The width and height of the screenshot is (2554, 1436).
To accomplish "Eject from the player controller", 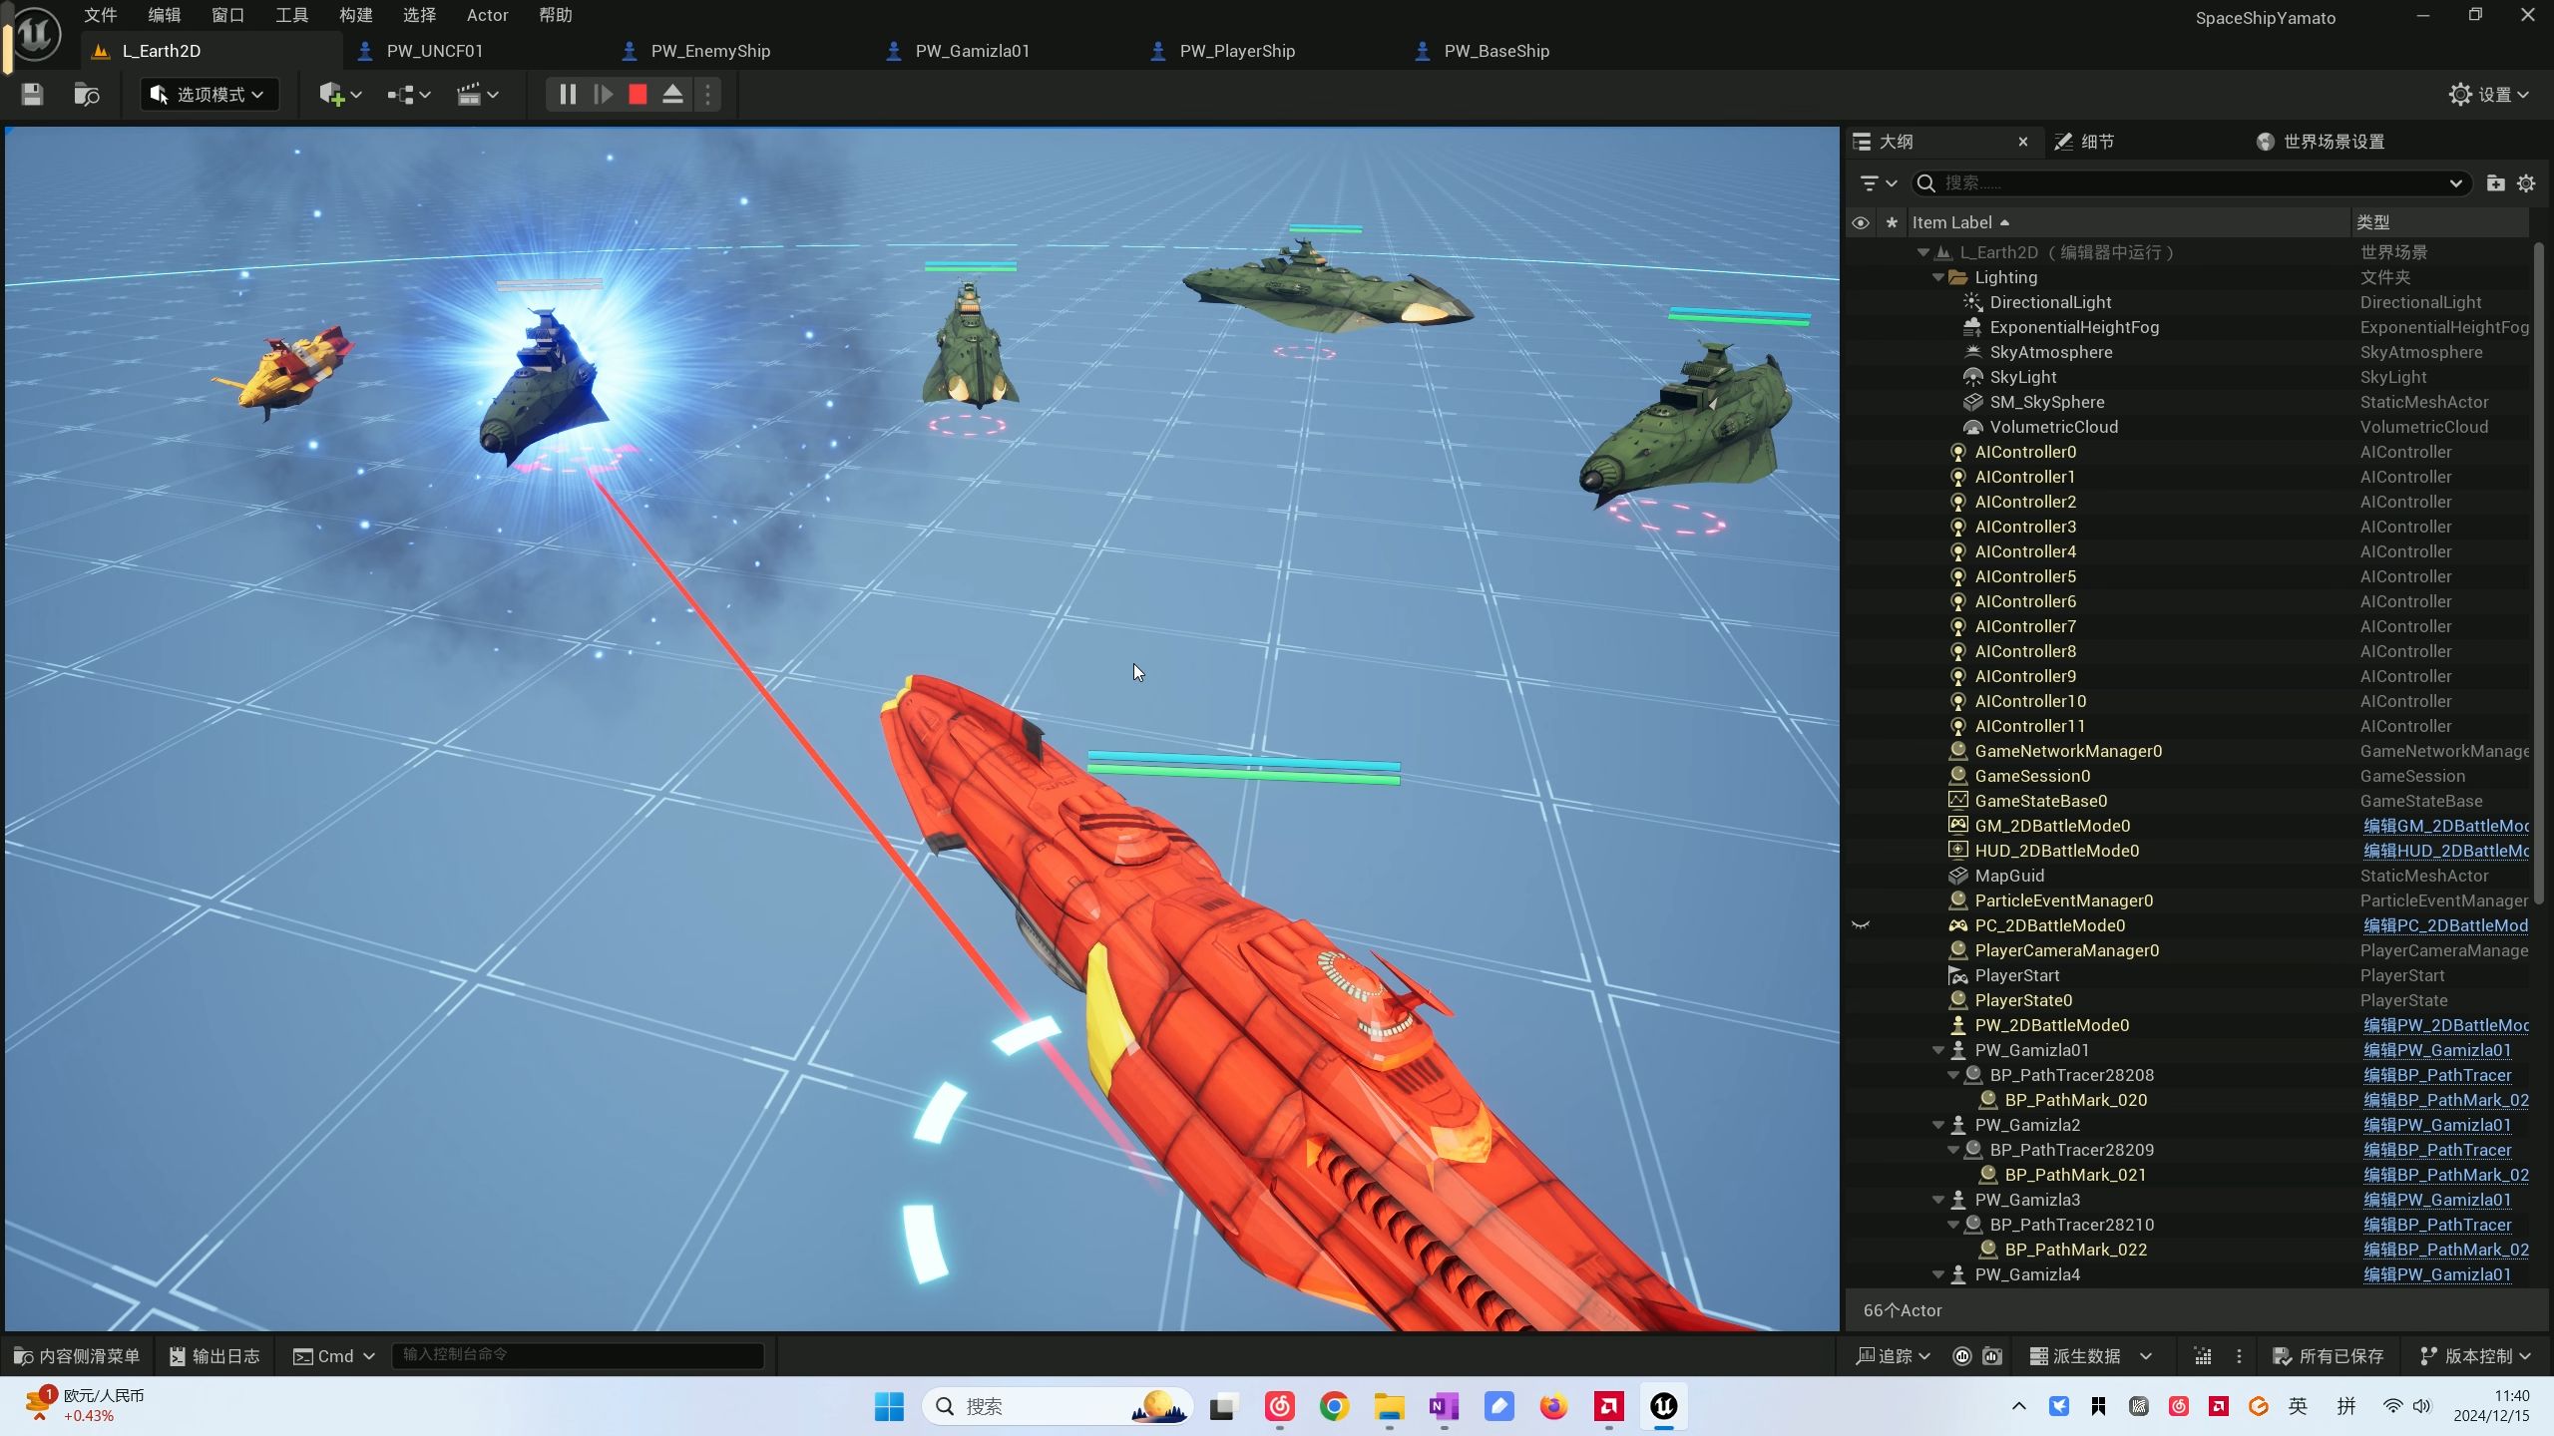I will coord(672,95).
